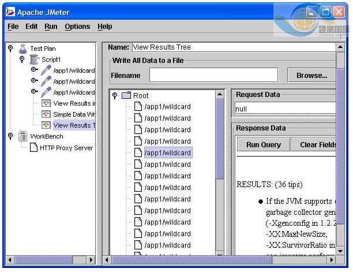Select the View Results in listener
The height and width of the screenshot is (272, 353).
pos(74,103)
